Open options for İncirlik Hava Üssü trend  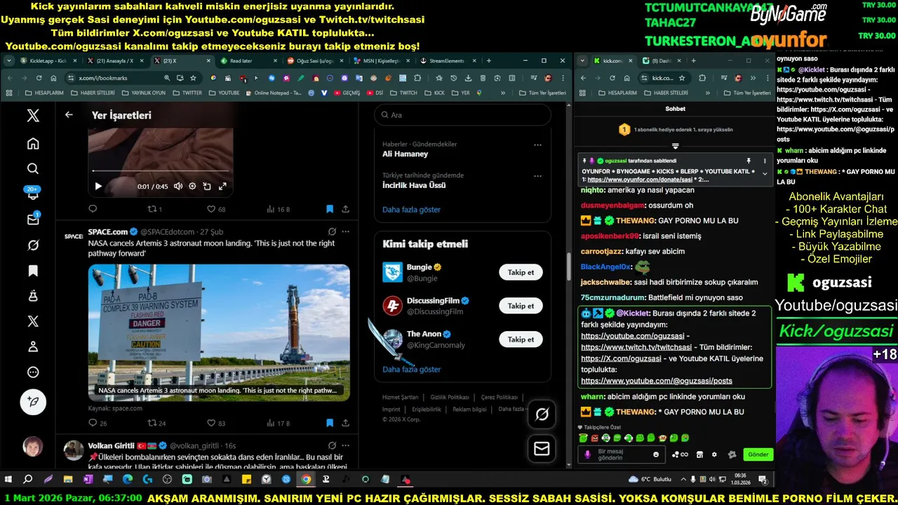(537, 176)
